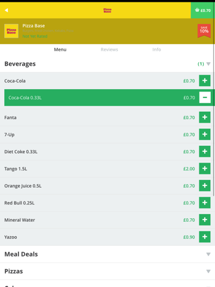Remove Coca-Cola 0.33L with minus button
This screenshot has height=287, width=215.
click(x=205, y=97)
